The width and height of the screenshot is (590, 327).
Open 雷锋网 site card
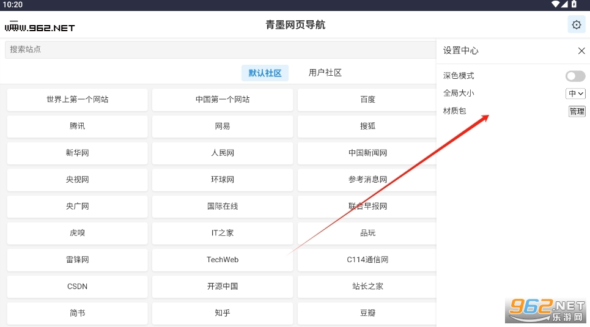click(x=77, y=260)
